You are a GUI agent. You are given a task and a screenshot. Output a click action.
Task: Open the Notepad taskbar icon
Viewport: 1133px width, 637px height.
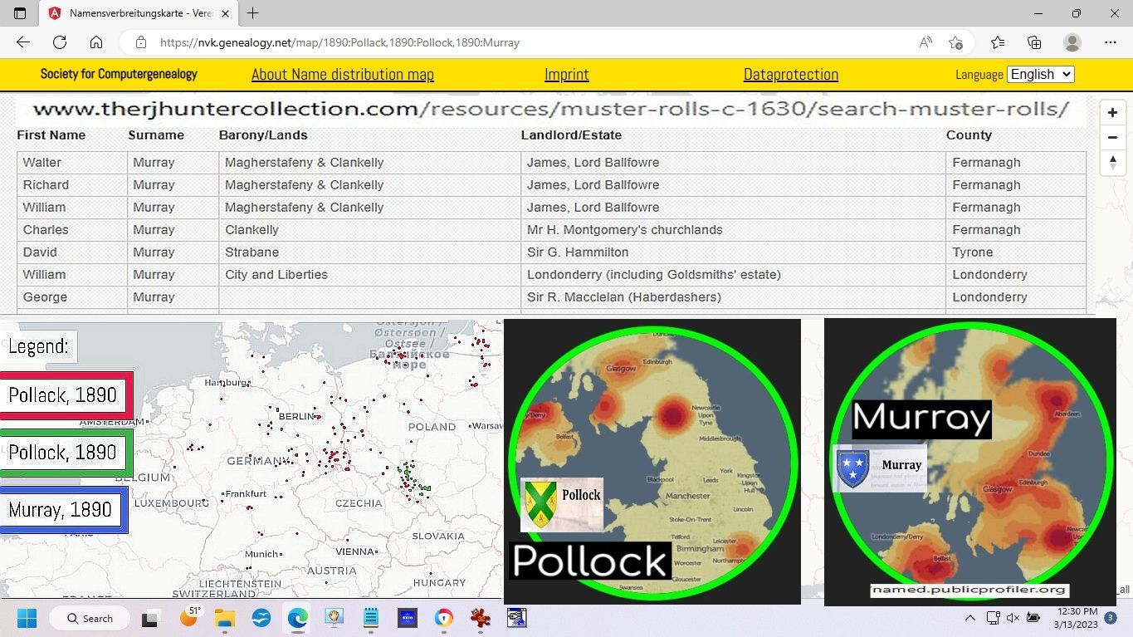point(371,618)
